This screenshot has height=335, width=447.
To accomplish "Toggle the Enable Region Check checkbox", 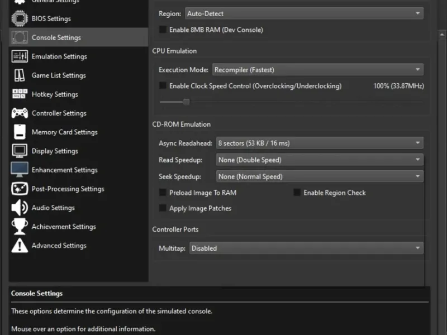I will (297, 193).
